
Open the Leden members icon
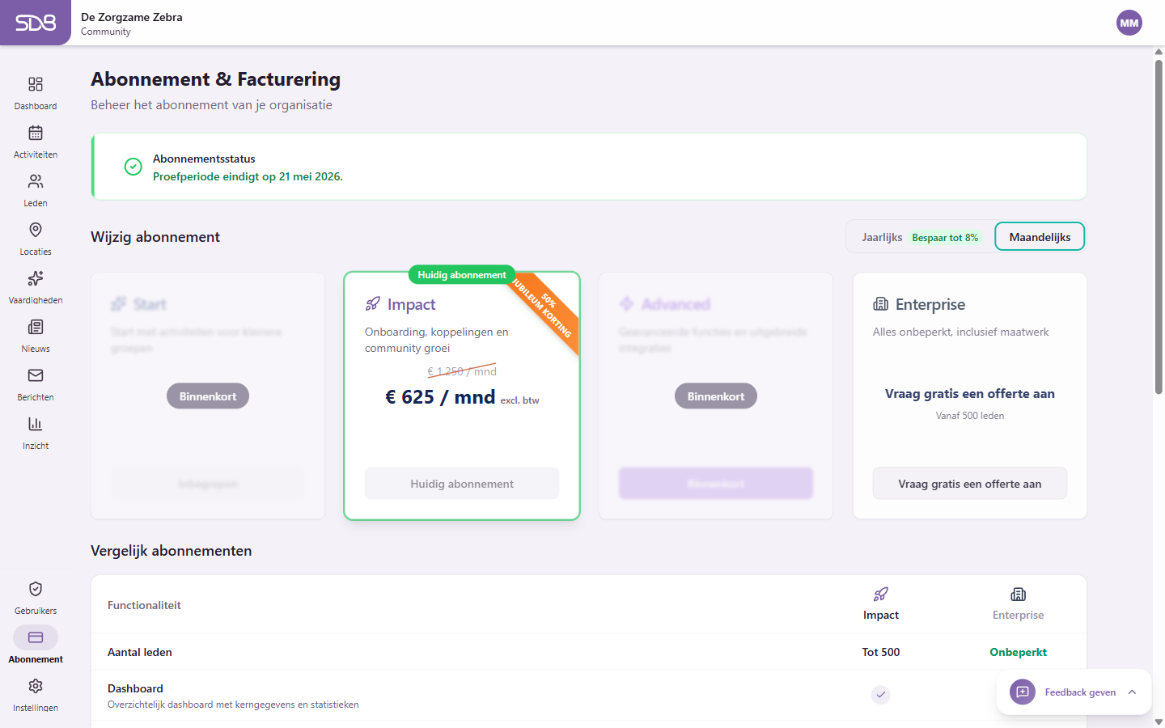point(36,182)
